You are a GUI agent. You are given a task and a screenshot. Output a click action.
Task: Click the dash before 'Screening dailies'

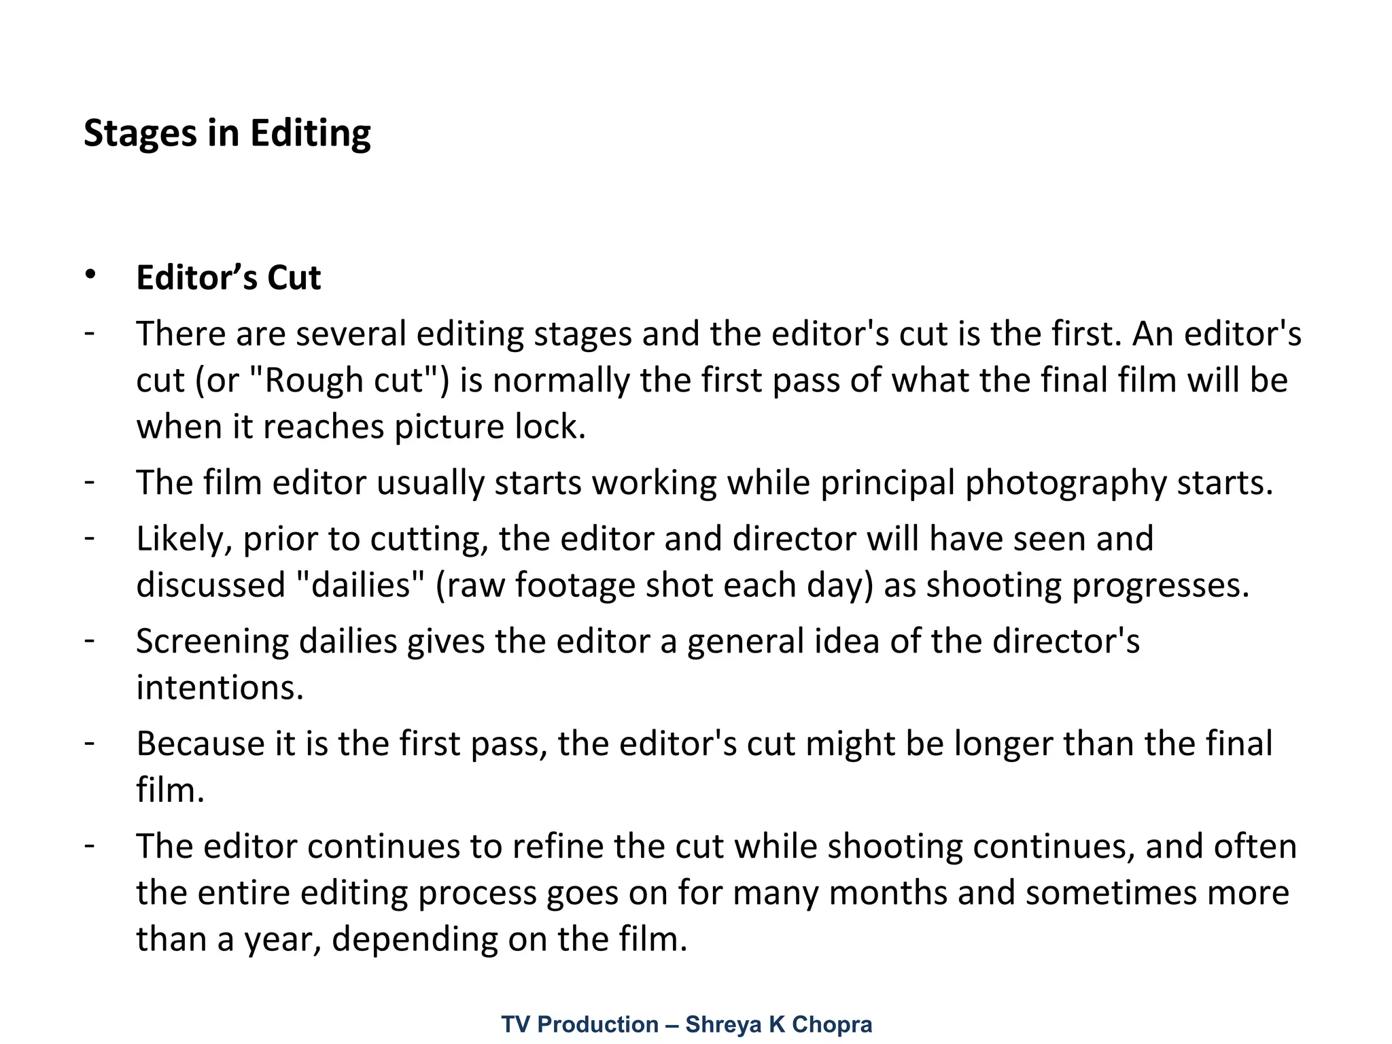pos(89,640)
